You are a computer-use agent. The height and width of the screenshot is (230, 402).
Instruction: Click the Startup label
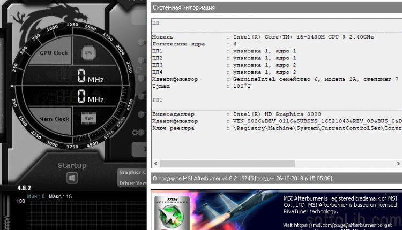tap(72, 165)
